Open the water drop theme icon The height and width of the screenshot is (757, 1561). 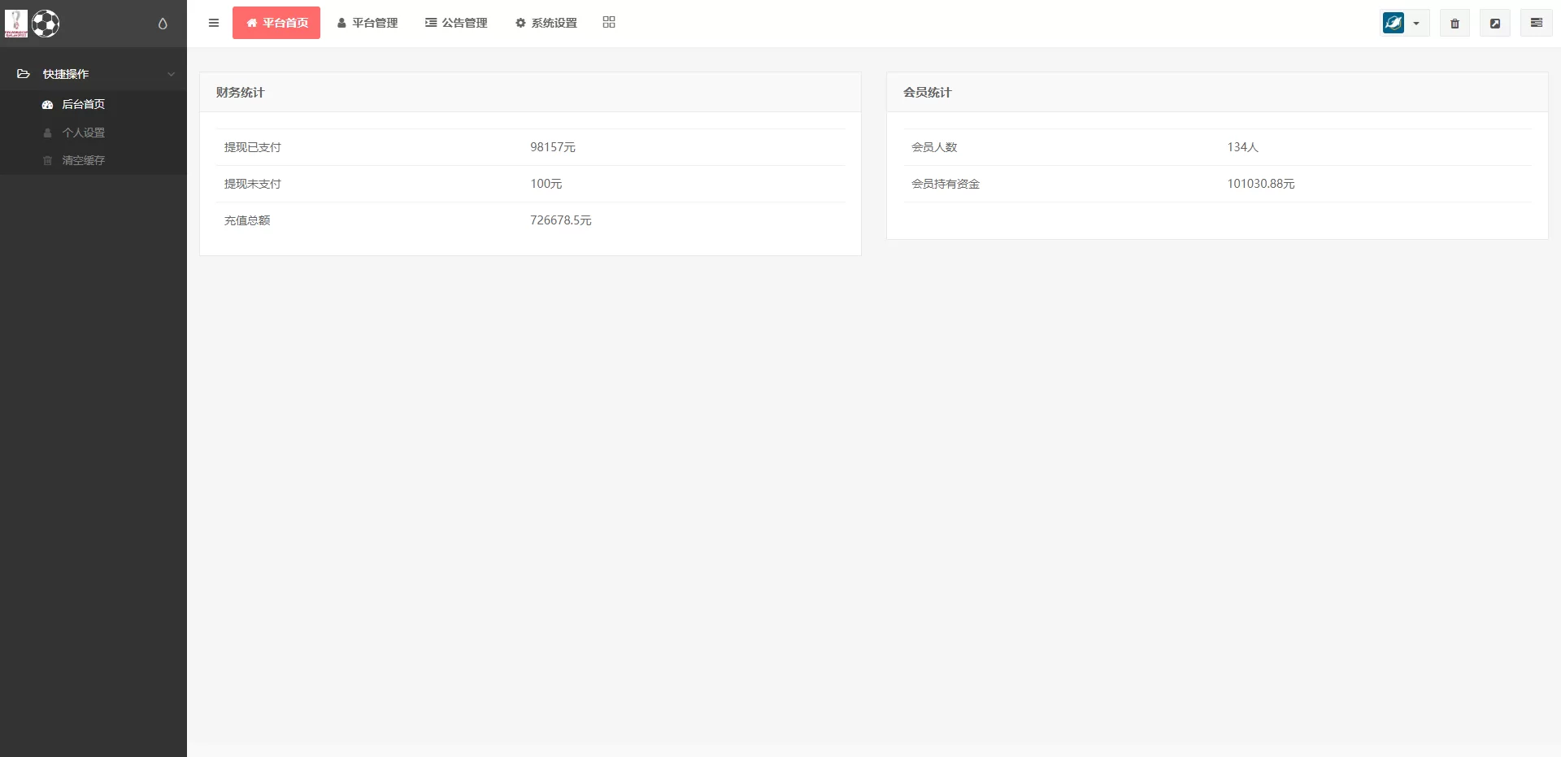[163, 24]
